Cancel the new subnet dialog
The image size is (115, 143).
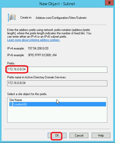pos(79,136)
